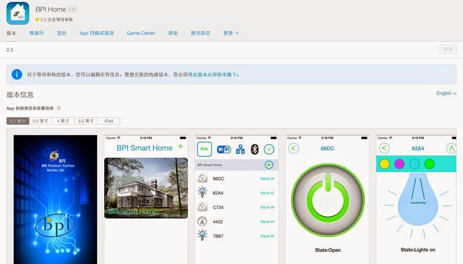Click the WiFi icon in screenshot

(224, 149)
